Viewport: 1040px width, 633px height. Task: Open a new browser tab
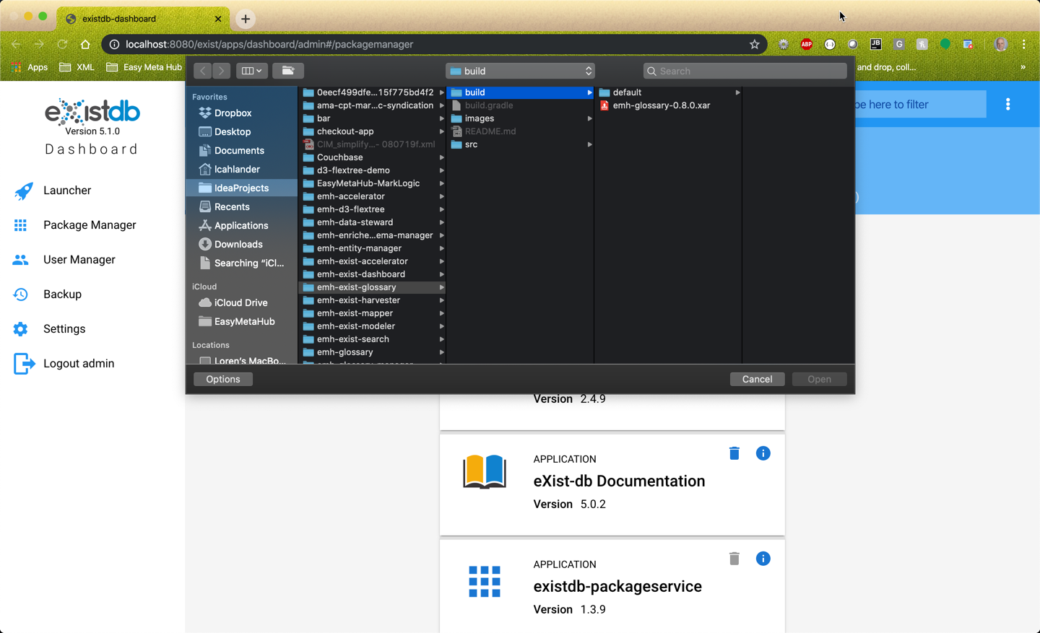click(246, 19)
